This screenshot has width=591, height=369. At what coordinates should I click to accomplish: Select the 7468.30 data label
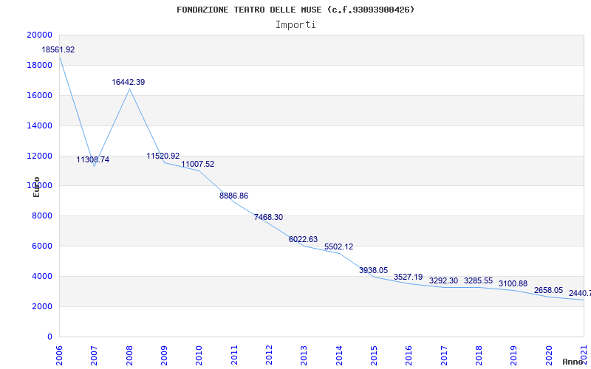point(268,217)
